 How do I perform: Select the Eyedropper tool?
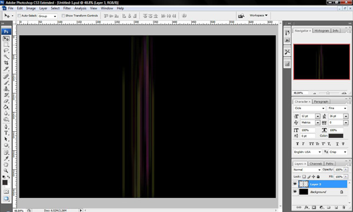click(6, 158)
